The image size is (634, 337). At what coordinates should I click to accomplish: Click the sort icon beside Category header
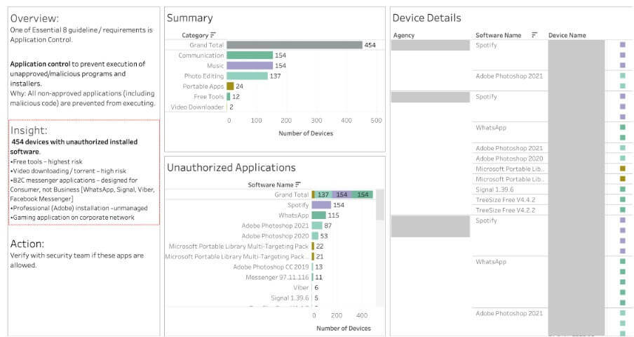pyautogui.click(x=213, y=35)
